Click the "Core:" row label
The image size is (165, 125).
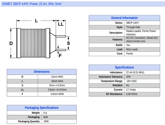(120, 54)
